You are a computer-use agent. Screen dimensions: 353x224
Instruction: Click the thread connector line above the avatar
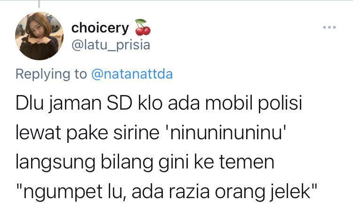(39, 4)
